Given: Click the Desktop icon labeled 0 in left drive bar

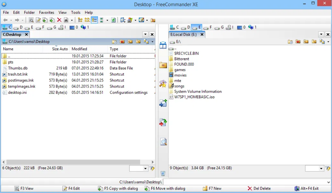Looking at the screenshot, I should [x=74, y=27].
